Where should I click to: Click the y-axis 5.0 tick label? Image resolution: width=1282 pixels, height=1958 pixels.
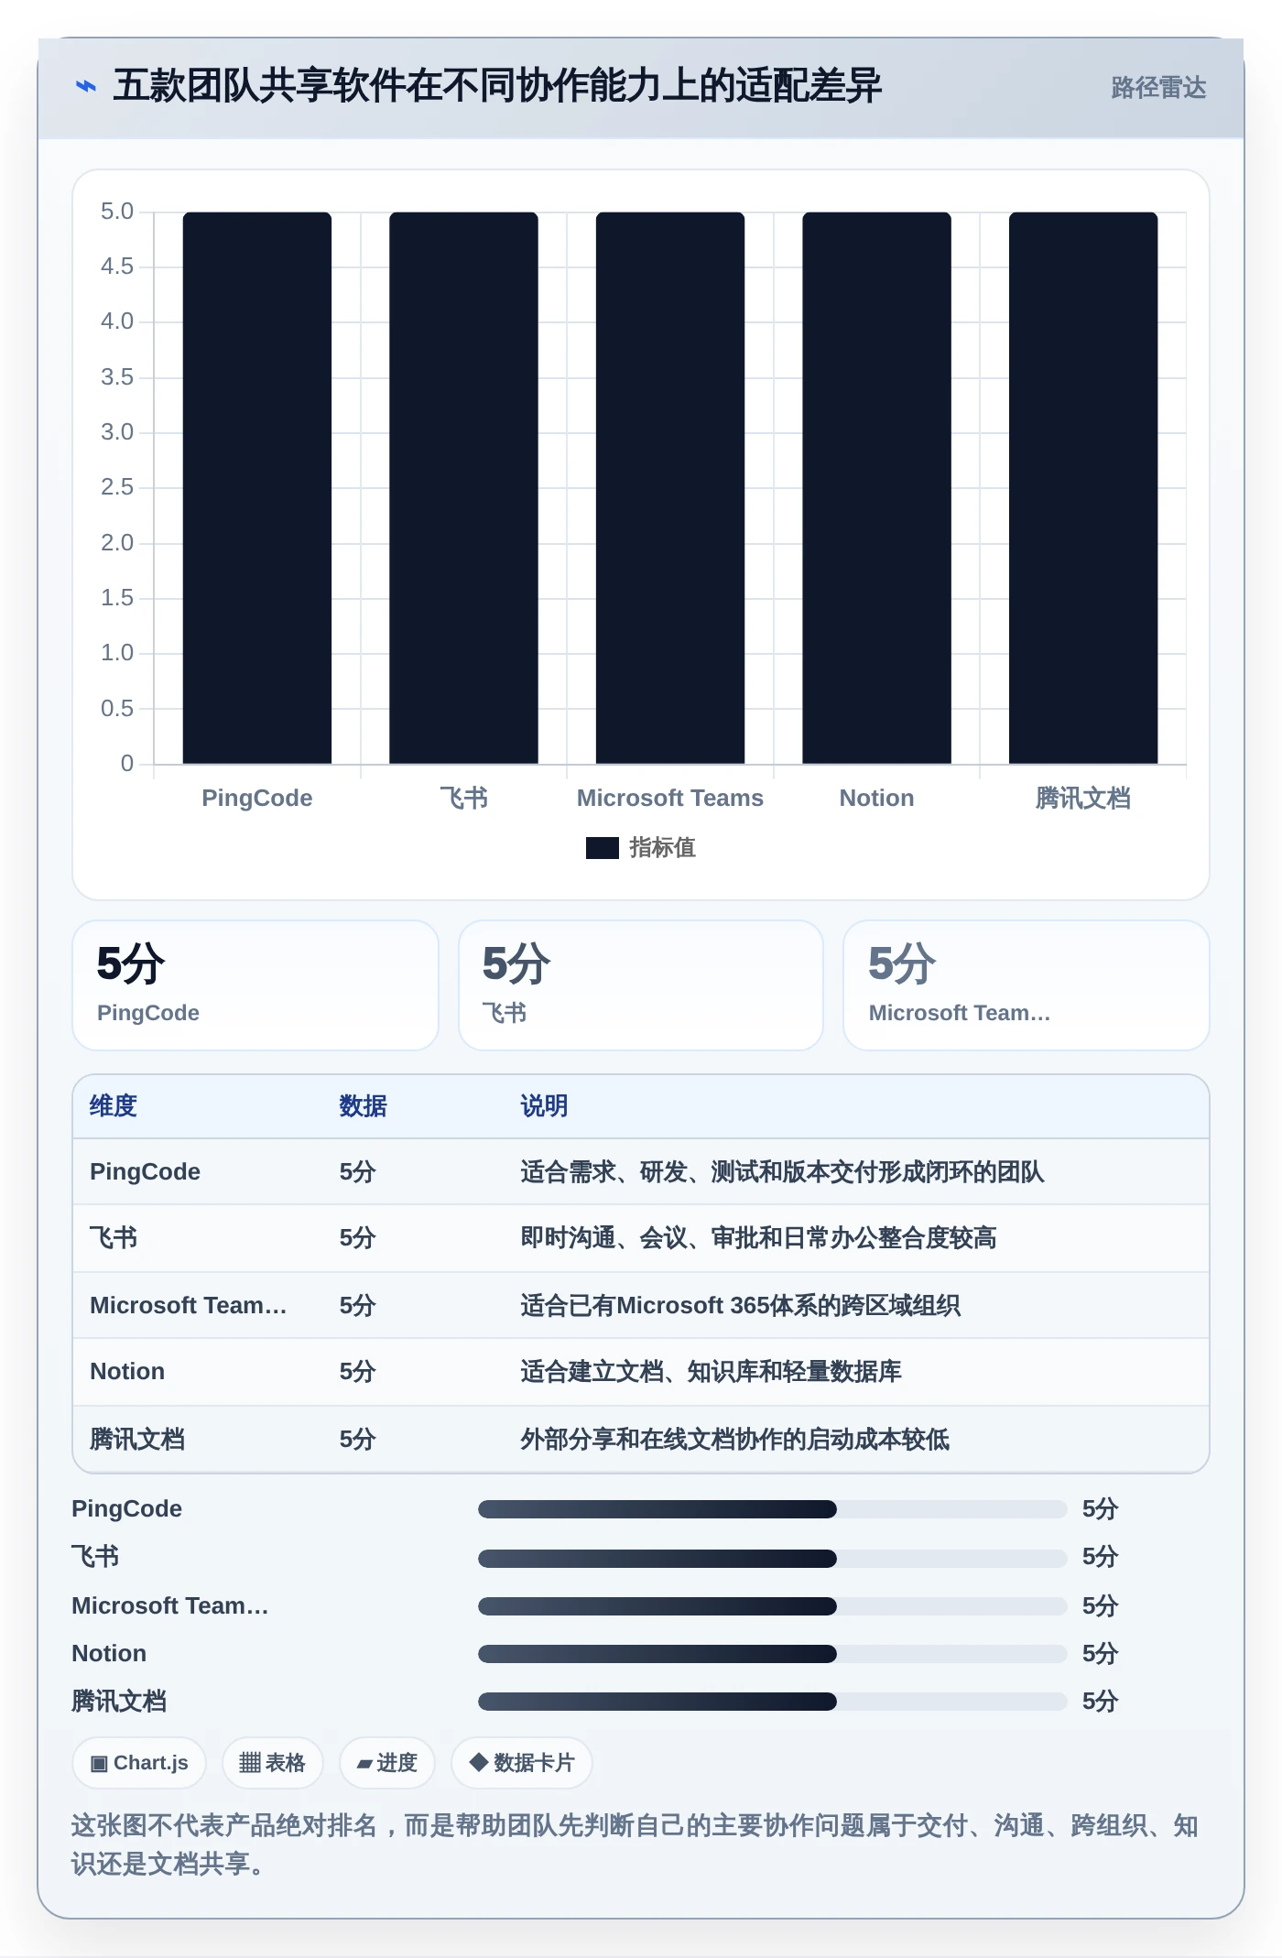[x=117, y=212]
